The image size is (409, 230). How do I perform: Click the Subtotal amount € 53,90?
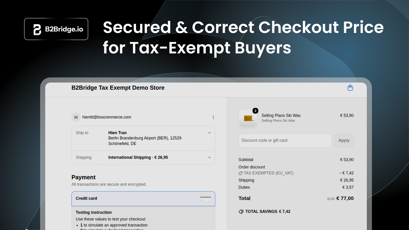click(347, 160)
